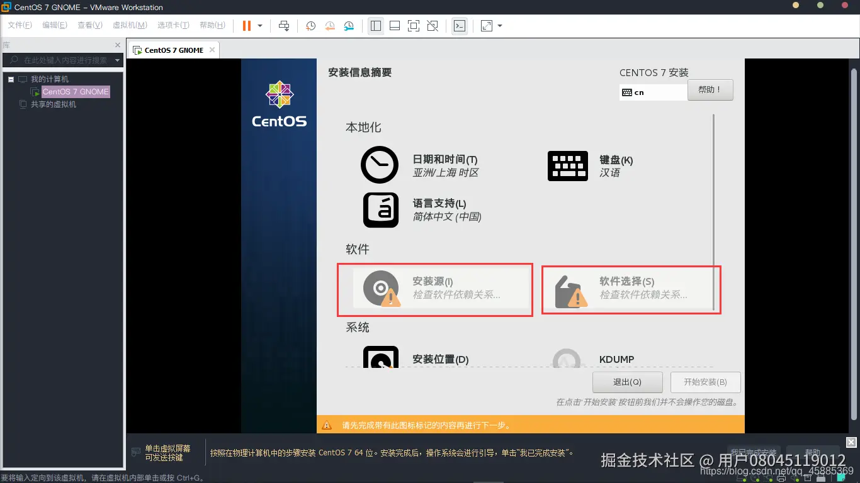Click the 软件 section heading
This screenshot has width=860, height=483.
[358, 249]
